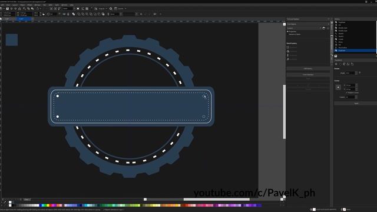
Task: Click the Front minus back shaping icon
Action: coord(95,14)
